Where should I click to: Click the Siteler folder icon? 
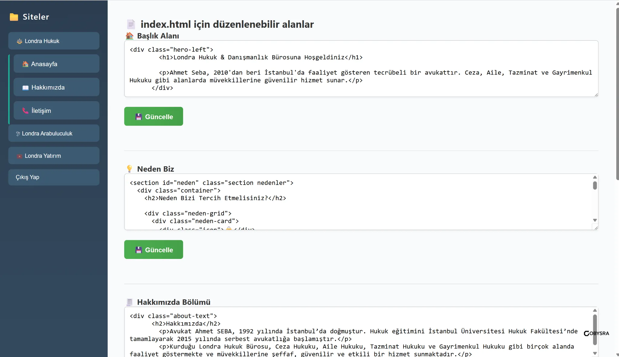(x=14, y=17)
